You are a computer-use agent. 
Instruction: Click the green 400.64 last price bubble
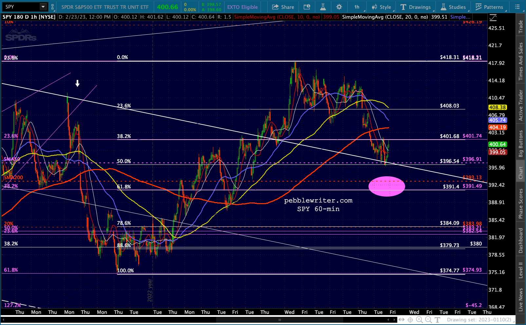pos(498,144)
